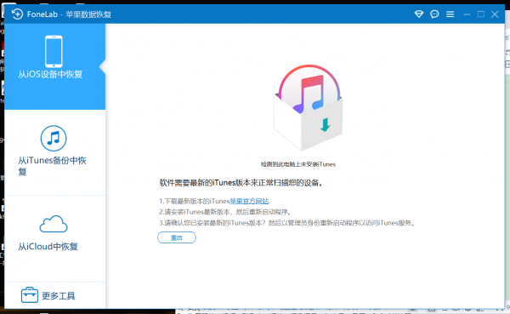Click the toolbox icon for more tools
The height and width of the screenshot is (314, 510).
(30, 295)
